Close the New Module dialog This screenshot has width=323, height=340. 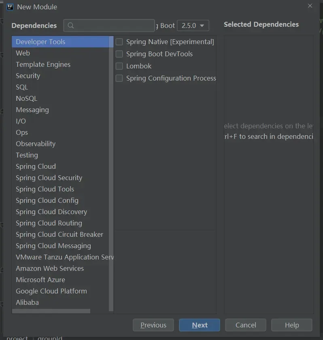tap(310, 6)
